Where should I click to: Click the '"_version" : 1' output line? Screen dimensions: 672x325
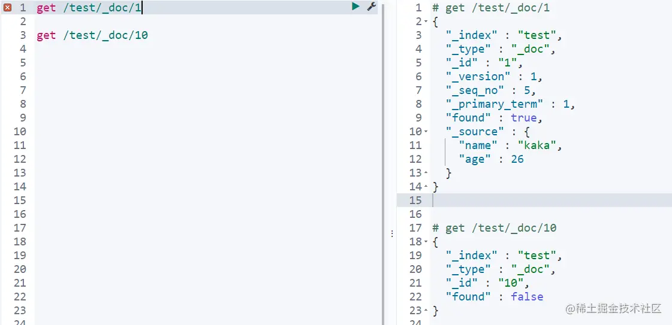494,77
